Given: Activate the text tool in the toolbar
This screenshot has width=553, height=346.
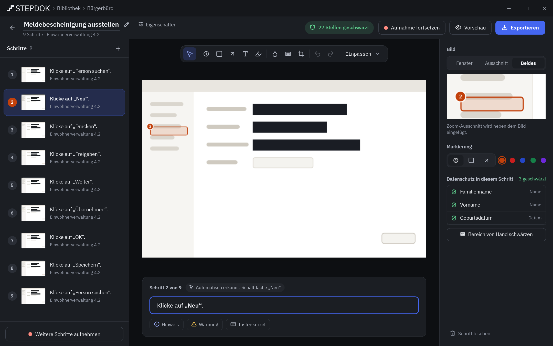Looking at the screenshot, I should (245, 54).
